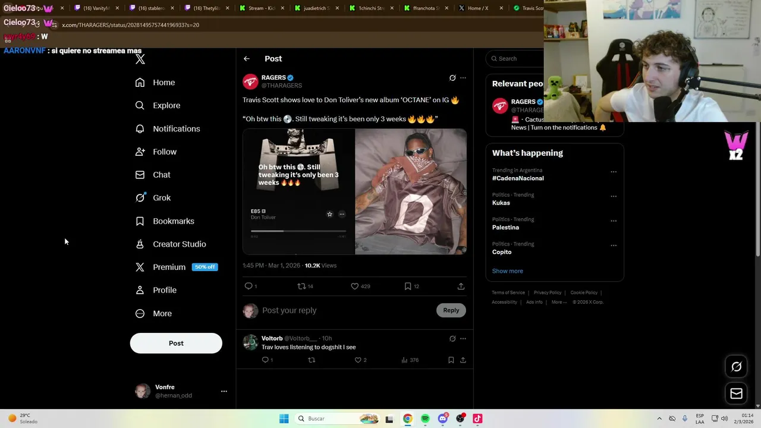Open the Travis Scott photo
The width and height of the screenshot is (761, 428).
(x=411, y=191)
